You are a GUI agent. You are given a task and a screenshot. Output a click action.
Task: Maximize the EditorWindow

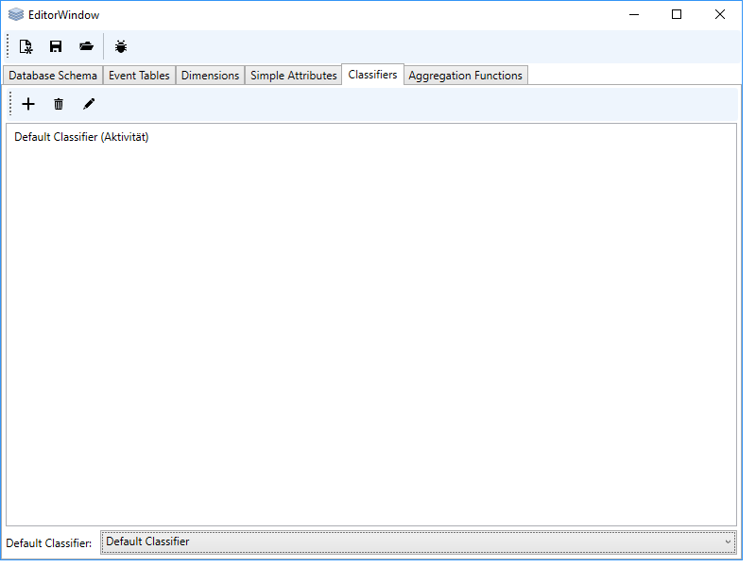pyautogui.click(x=677, y=14)
